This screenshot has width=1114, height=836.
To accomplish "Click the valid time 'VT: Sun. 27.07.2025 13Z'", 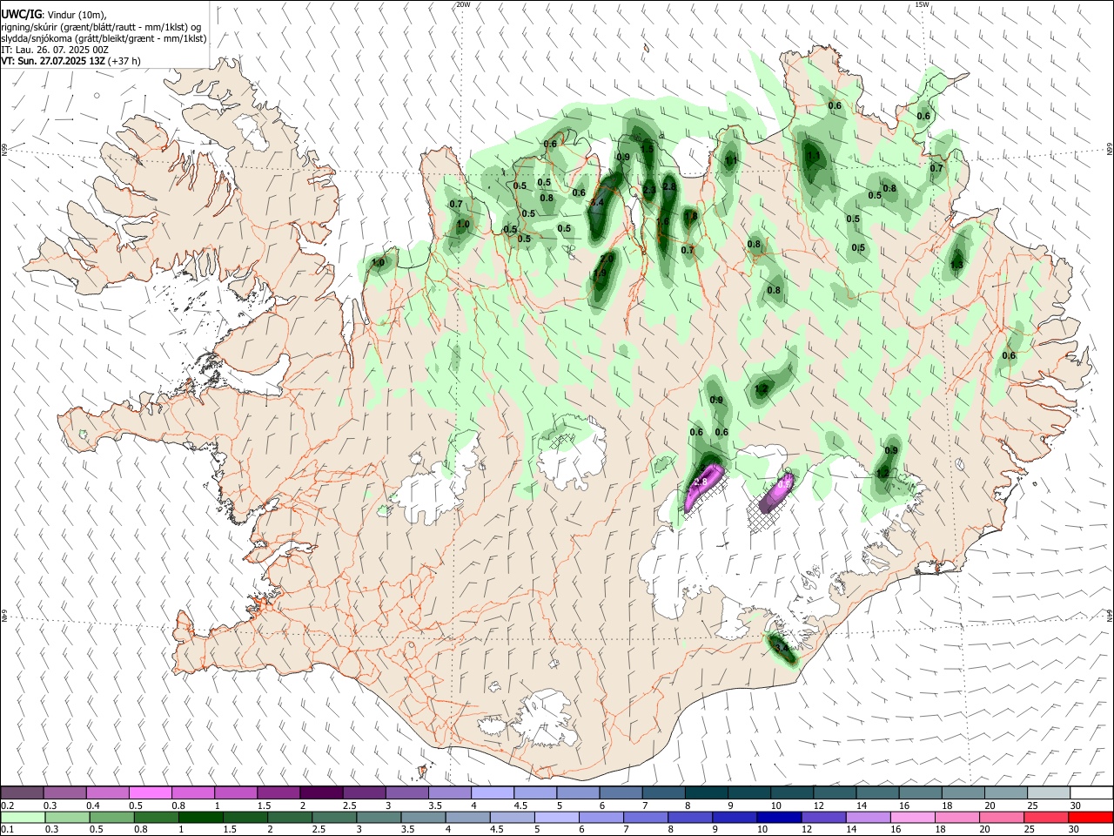I will point(53,61).
